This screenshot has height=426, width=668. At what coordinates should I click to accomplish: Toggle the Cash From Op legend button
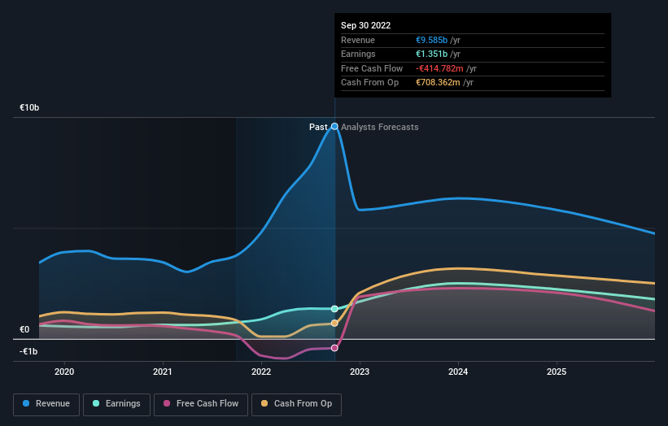point(296,404)
